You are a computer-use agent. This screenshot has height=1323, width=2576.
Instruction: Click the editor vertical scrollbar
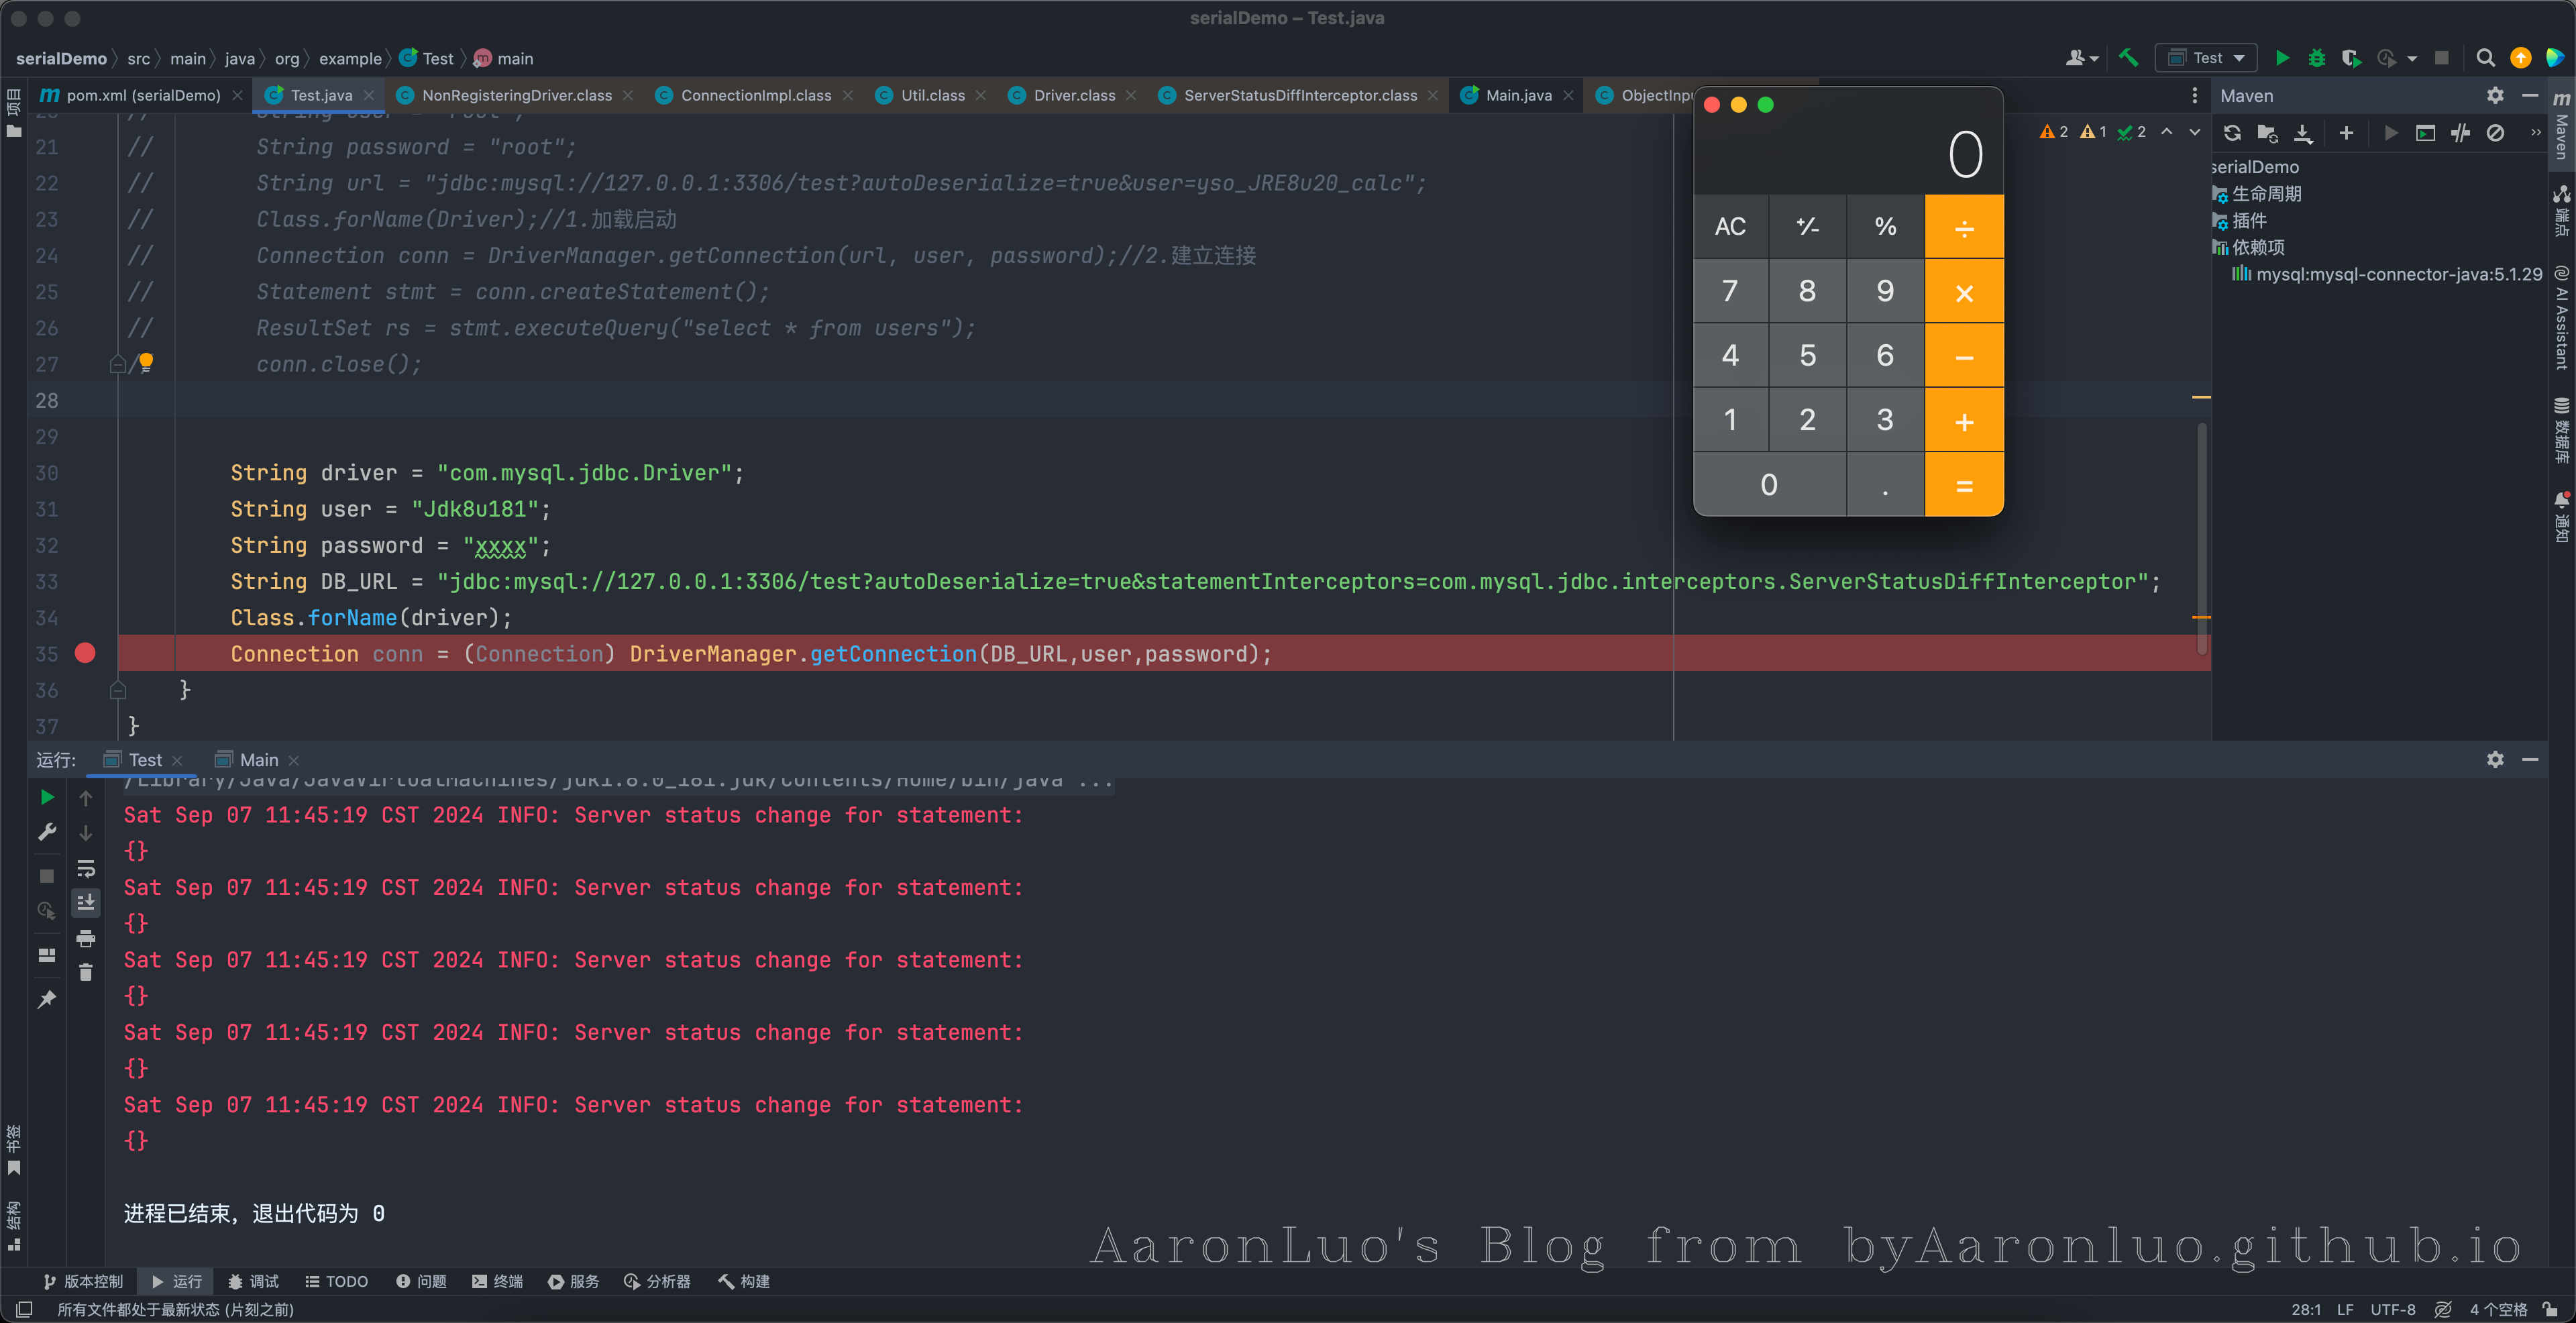(x=2202, y=540)
